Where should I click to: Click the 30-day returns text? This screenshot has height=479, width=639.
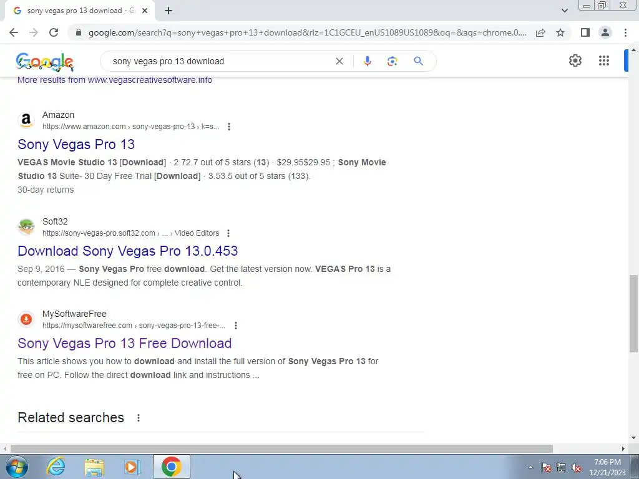pos(46,190)
